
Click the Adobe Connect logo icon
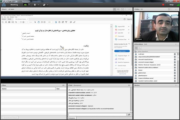[x=4, y=5]
